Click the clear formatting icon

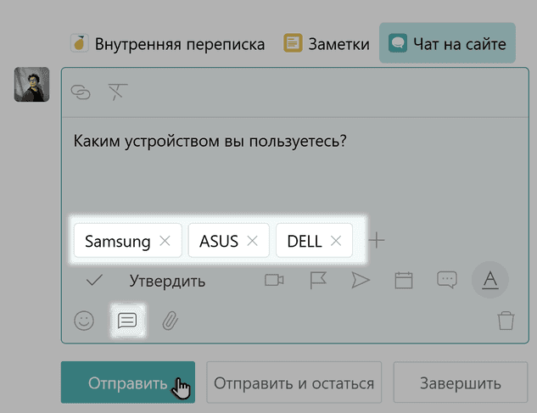click(118, 92)
